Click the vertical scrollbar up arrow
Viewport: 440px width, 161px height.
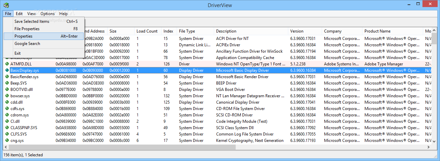[x=434, y=31]
